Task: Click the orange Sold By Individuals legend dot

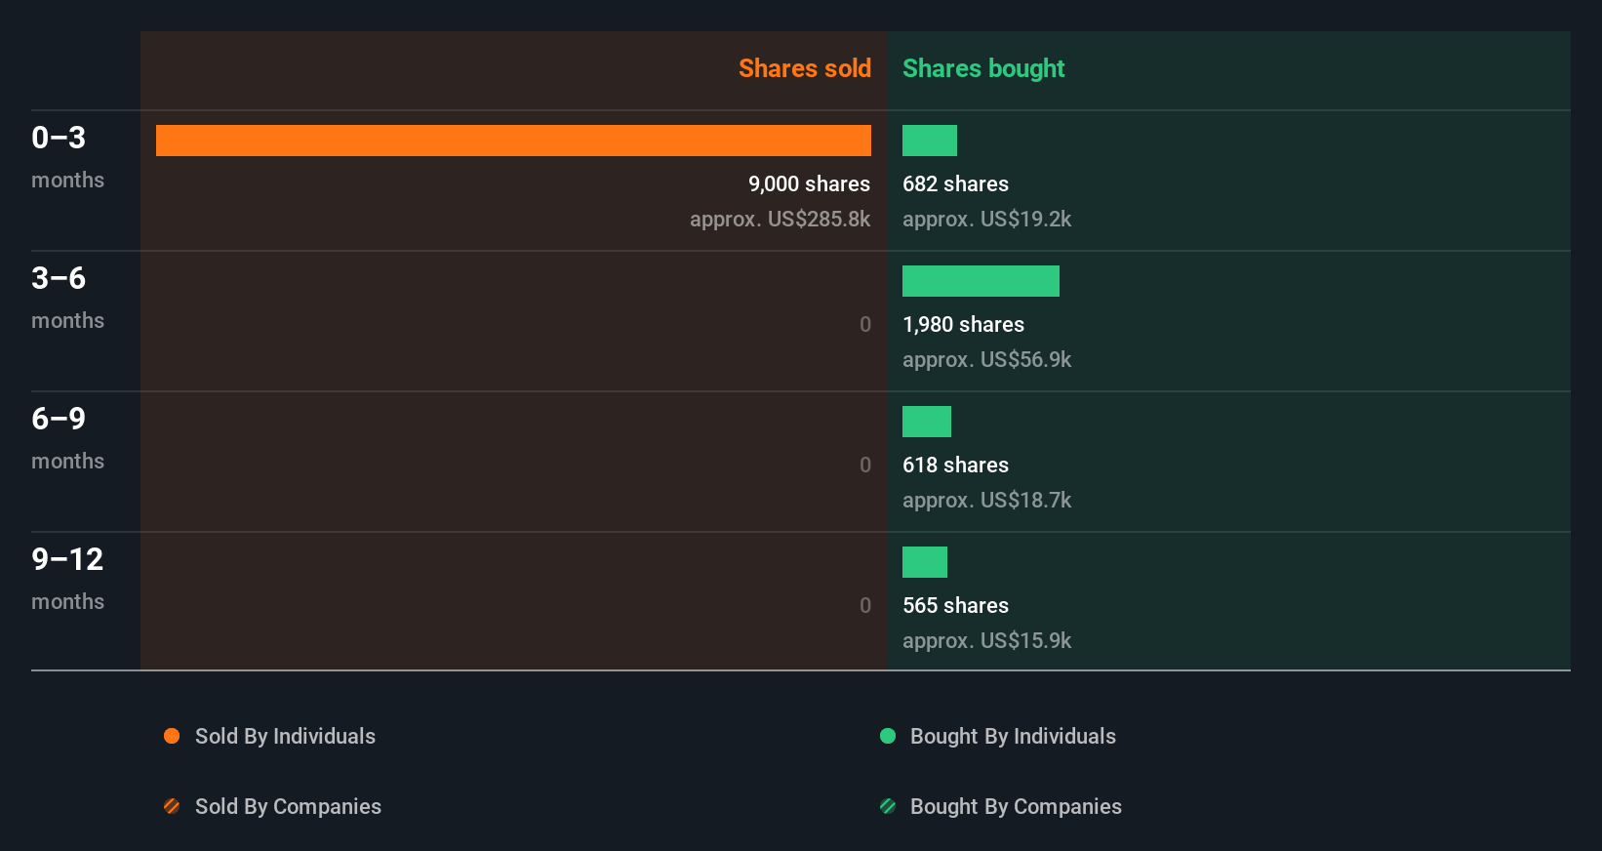Action: [172, 736]
